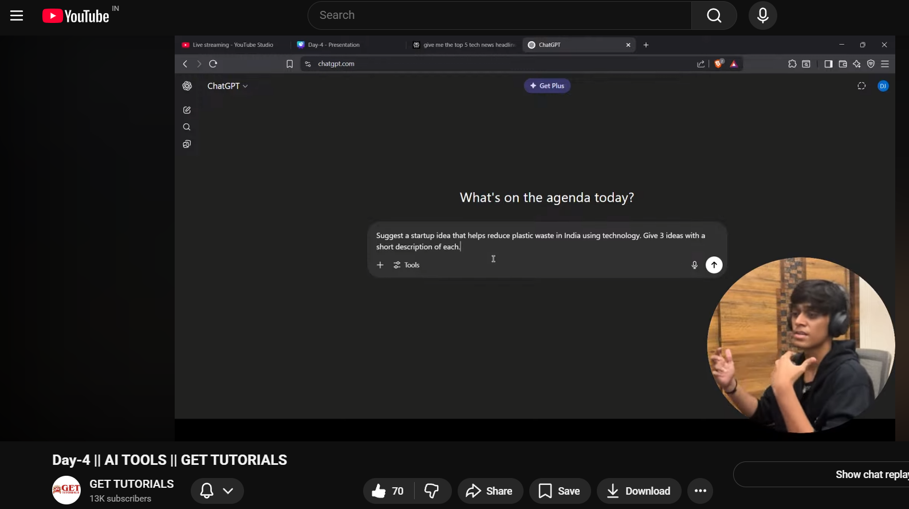The image size is (909, 509).
Task: Dislike the video with thumbs down
Action: coord(432,491)
